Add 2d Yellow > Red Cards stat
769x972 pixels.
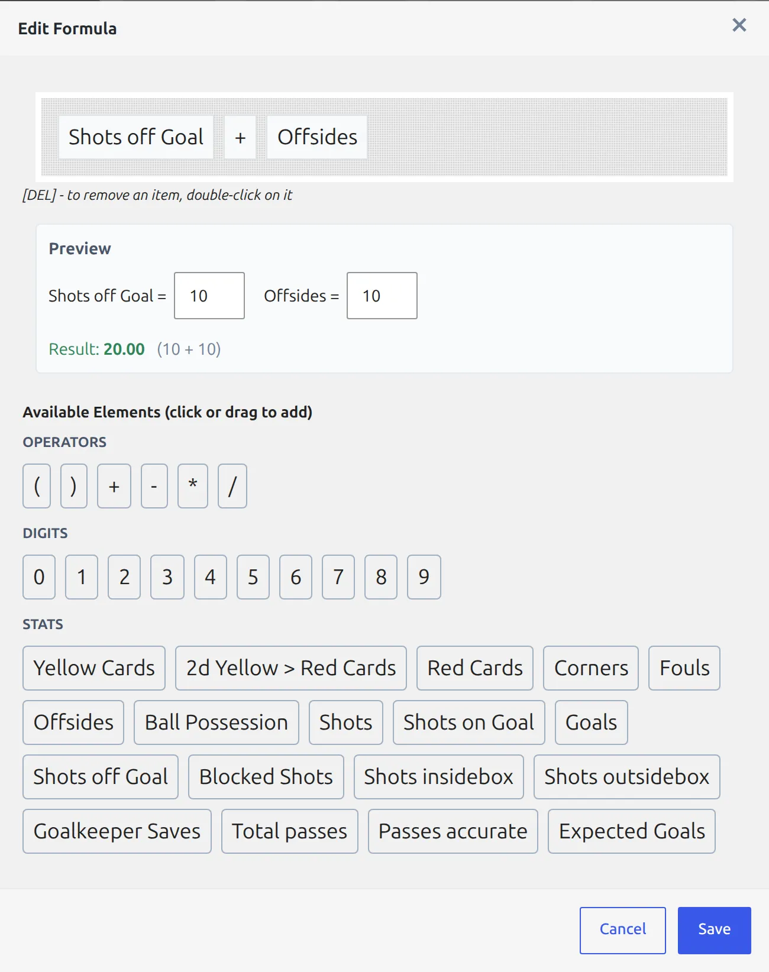[x=291, y=668]
